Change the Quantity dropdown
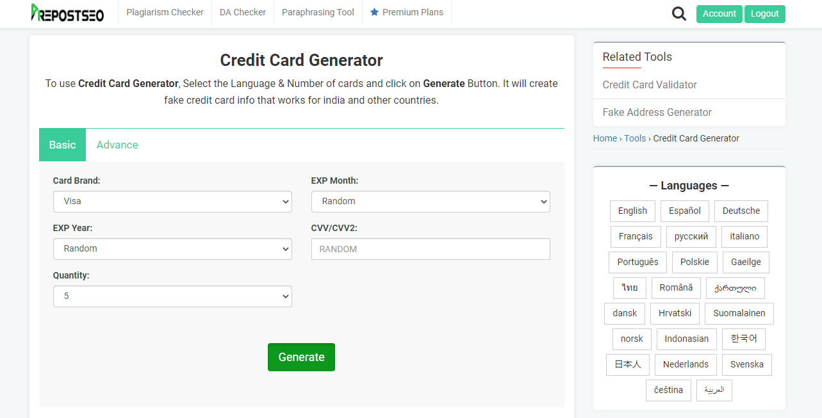This screenshot has height=418, width=822. point(172,296)
